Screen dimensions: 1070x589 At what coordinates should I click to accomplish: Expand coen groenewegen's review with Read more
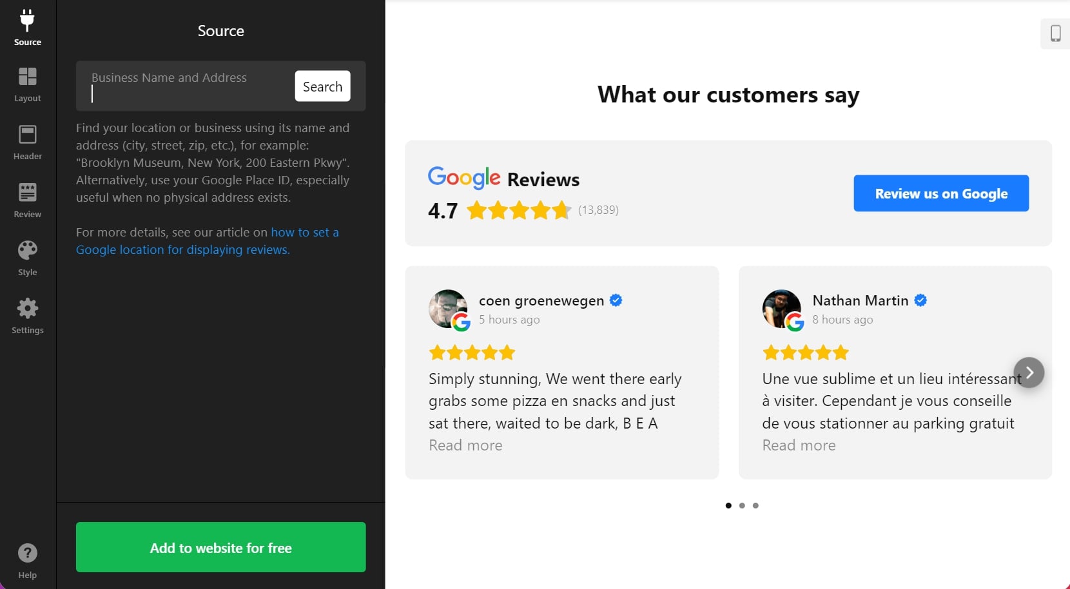click(465, 445)
